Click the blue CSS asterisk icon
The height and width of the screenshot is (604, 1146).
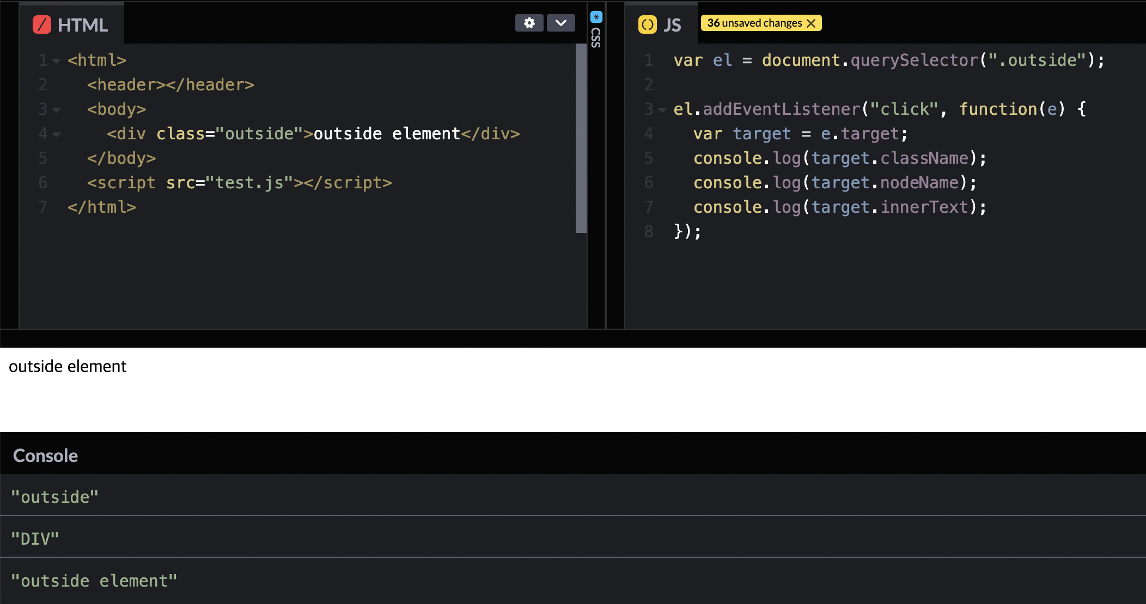tap(596, 17)
